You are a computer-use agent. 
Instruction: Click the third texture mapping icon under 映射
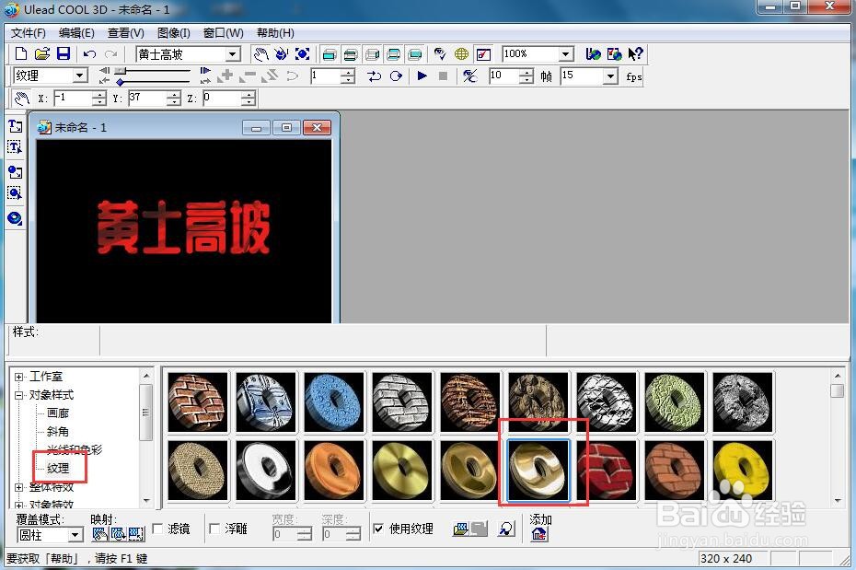[x=136, y=533]
